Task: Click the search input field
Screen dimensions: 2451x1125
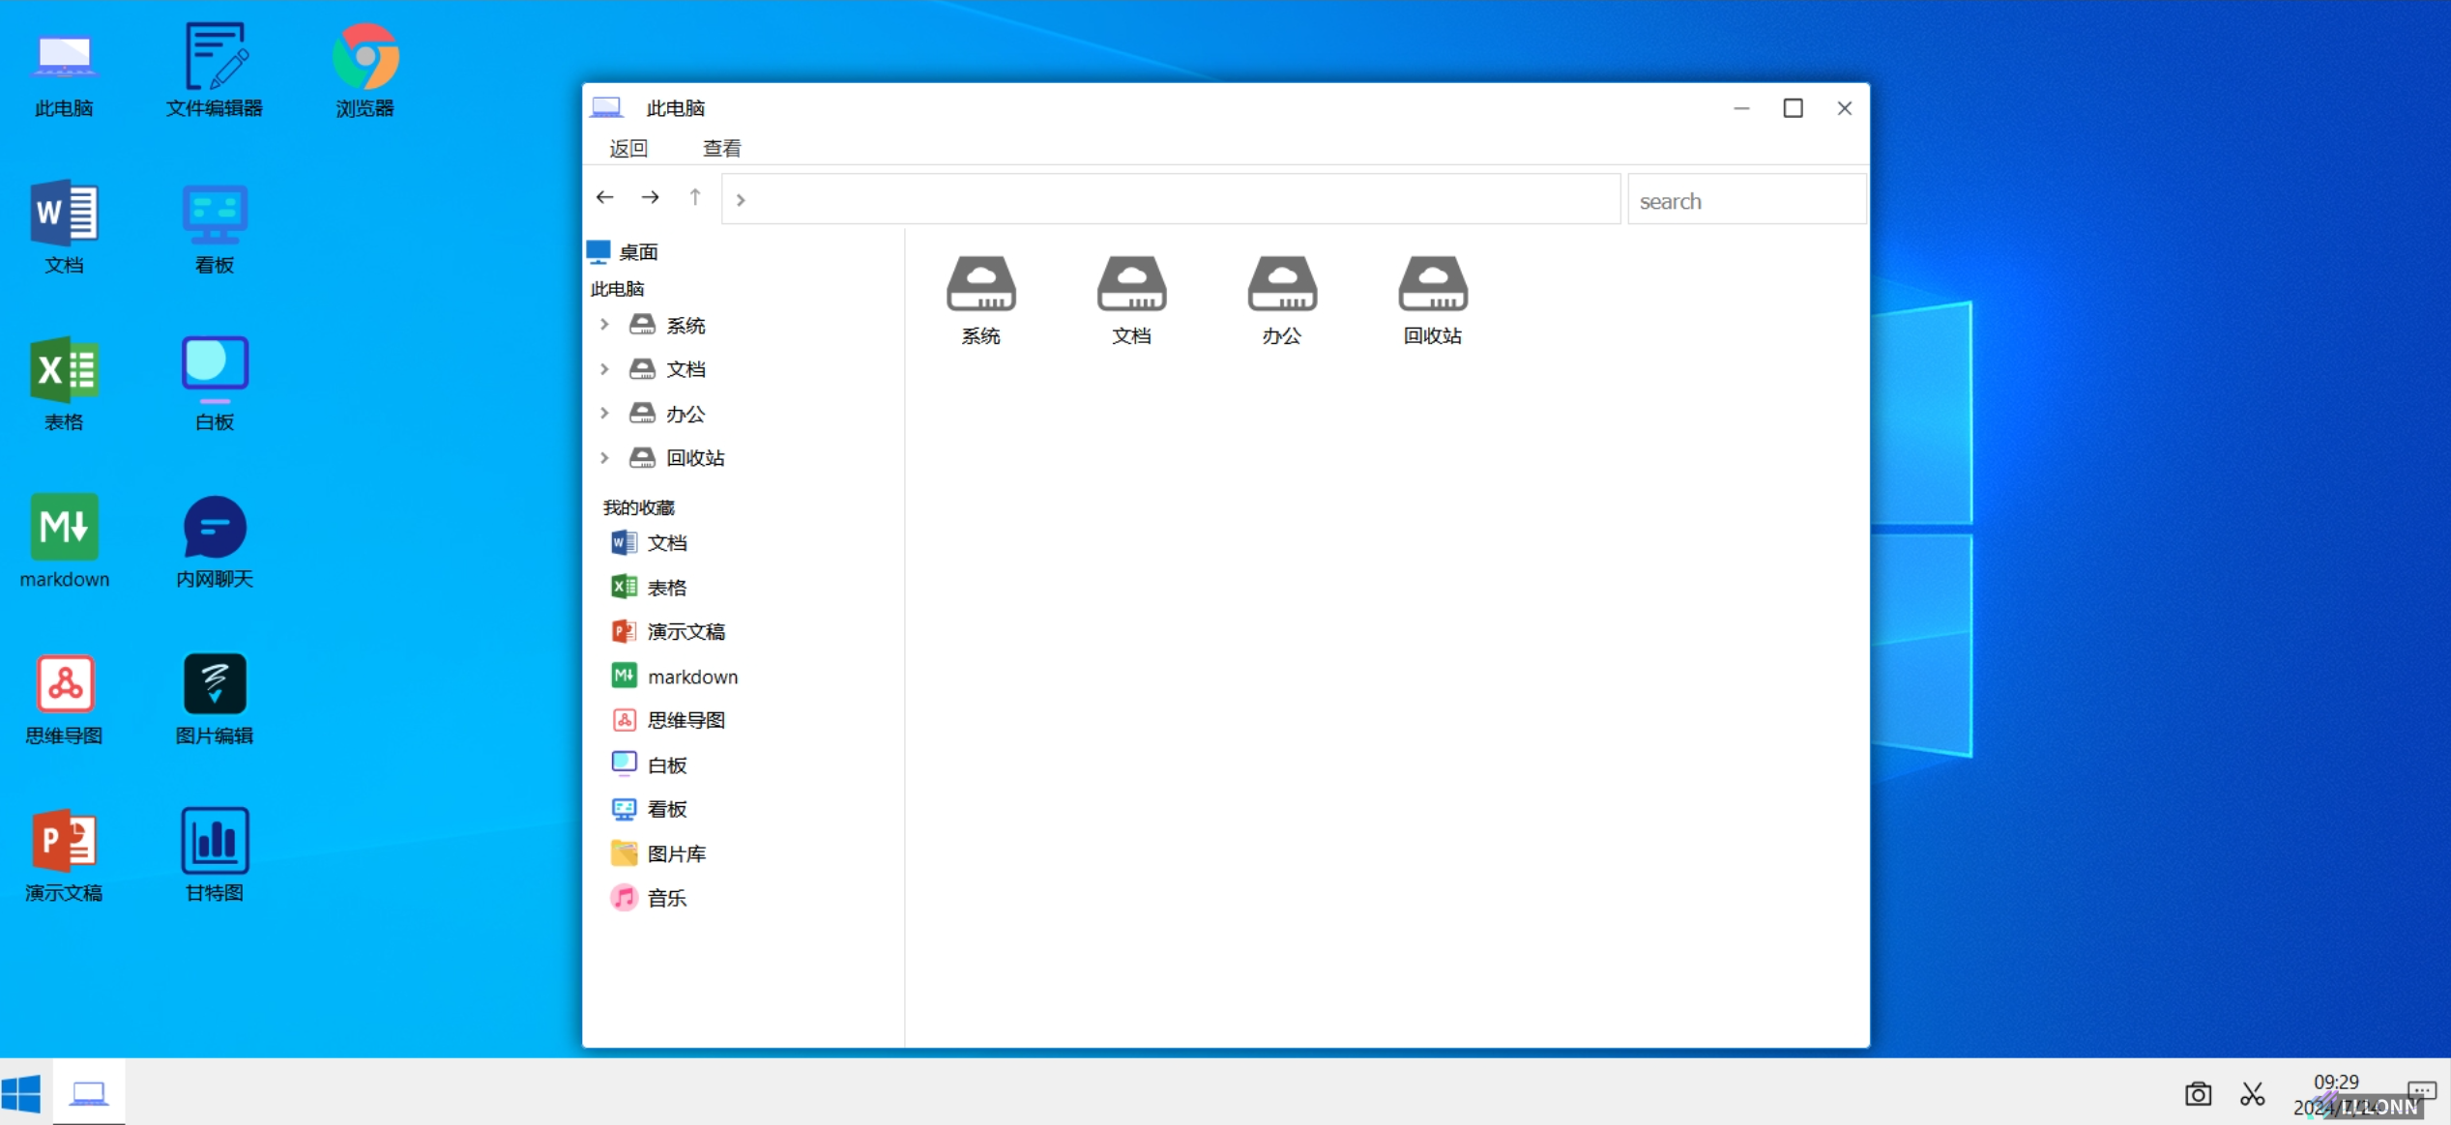Action: (1746, 200)
